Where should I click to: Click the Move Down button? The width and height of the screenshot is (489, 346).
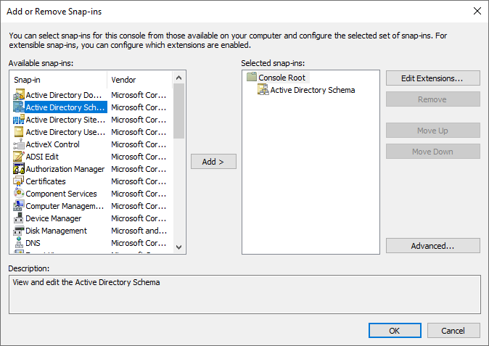[x=433, y=152]
